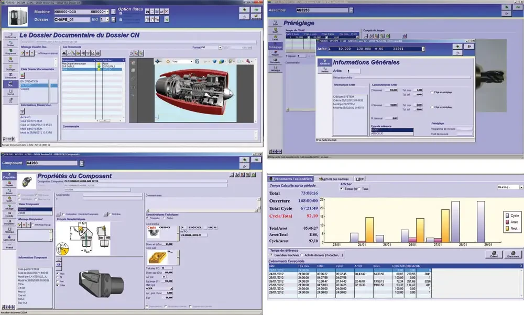Open the Correcteurs section in Dossier CN sidebar
524x315 pixels.
(10, 76)
